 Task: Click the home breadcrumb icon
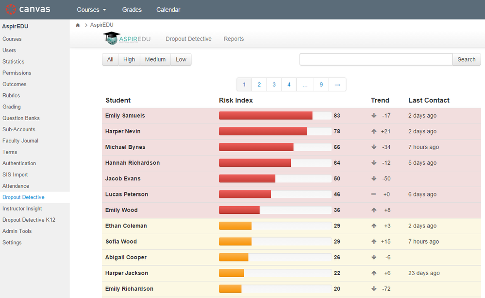(78, 25)
